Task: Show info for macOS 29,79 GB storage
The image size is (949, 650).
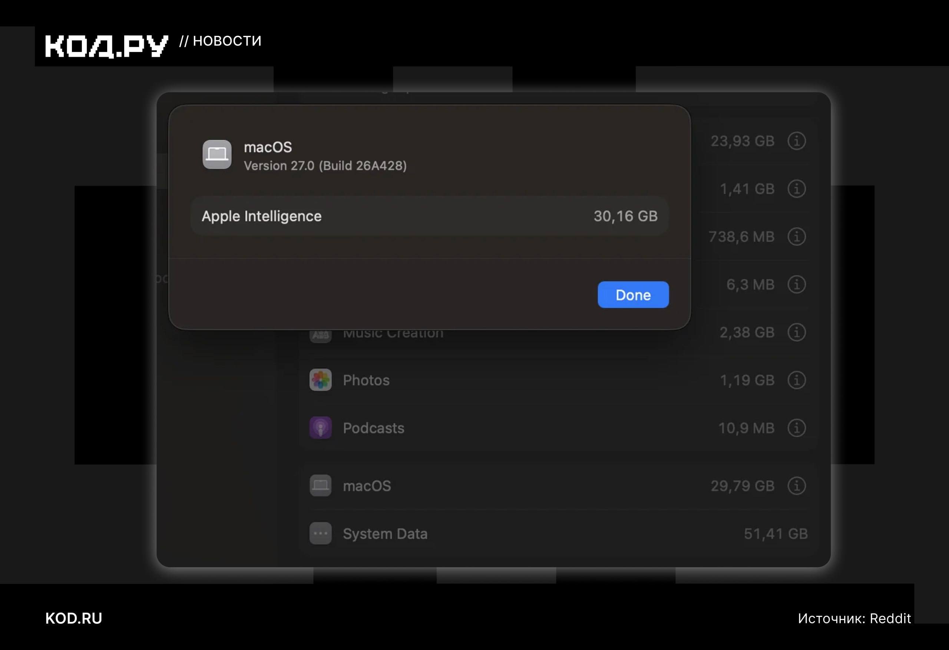Action: 796,486
